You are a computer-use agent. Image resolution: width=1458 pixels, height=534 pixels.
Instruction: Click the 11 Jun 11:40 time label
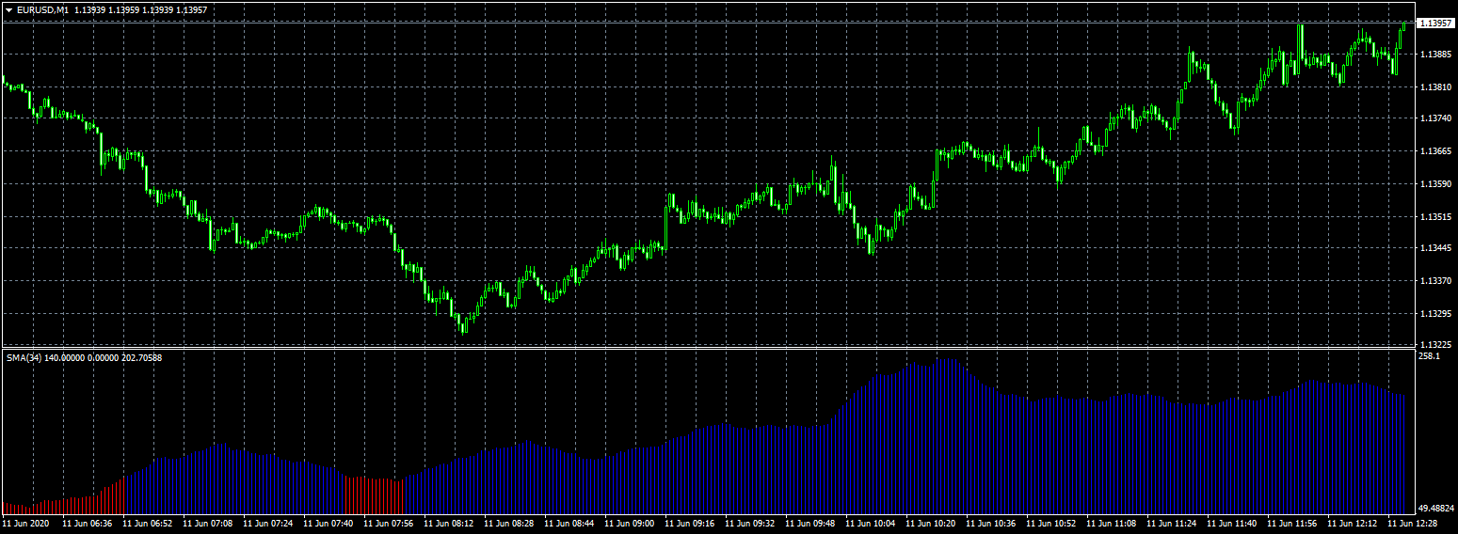click(1232, 523)
